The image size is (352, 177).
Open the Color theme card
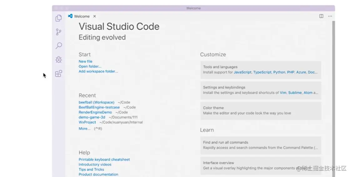pos(261,111)
